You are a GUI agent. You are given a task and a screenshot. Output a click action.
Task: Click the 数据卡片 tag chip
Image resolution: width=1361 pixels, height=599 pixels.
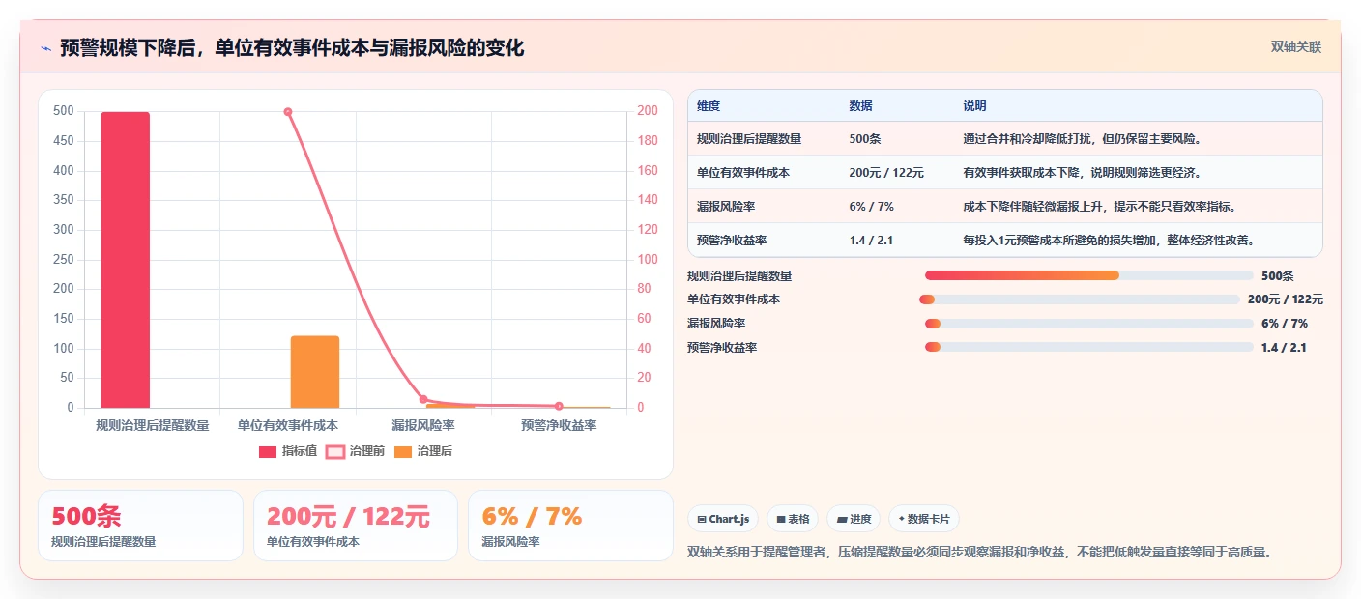click(924, 519)
